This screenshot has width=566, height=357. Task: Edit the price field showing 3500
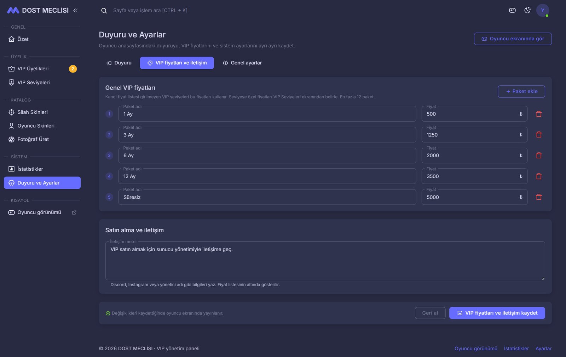click(x=474, y=176)
